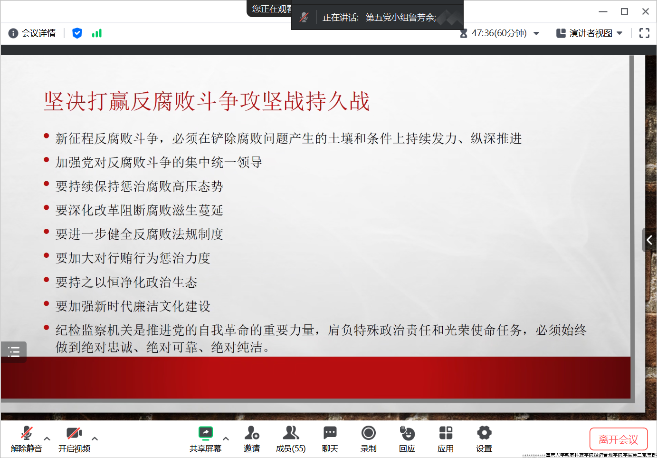The image size is (657, 458).
Task: Open the 设置 settings gear
Action: pyautogui.click(x=484, y=439)
